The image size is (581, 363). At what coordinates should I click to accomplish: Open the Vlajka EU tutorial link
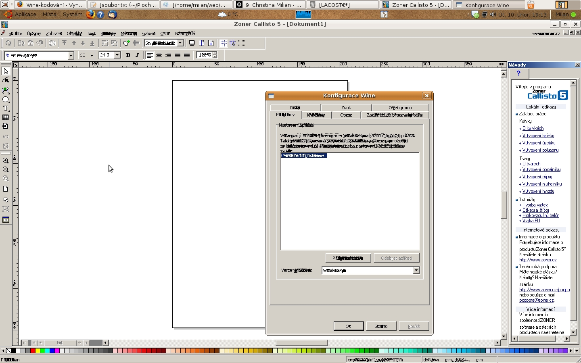point(531,221)
